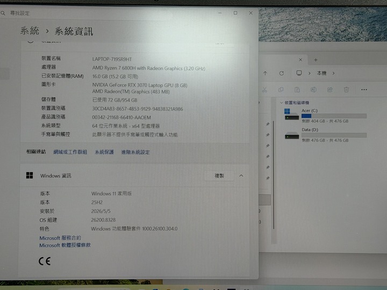Collapse the 裝置和磁碟機 group

pos(281,103)
